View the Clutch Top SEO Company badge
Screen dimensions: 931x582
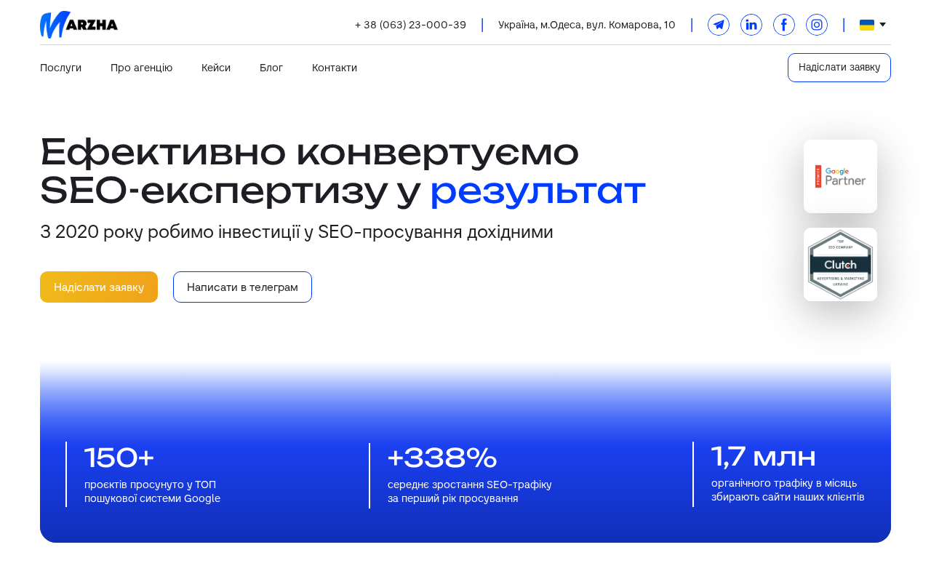840,264
